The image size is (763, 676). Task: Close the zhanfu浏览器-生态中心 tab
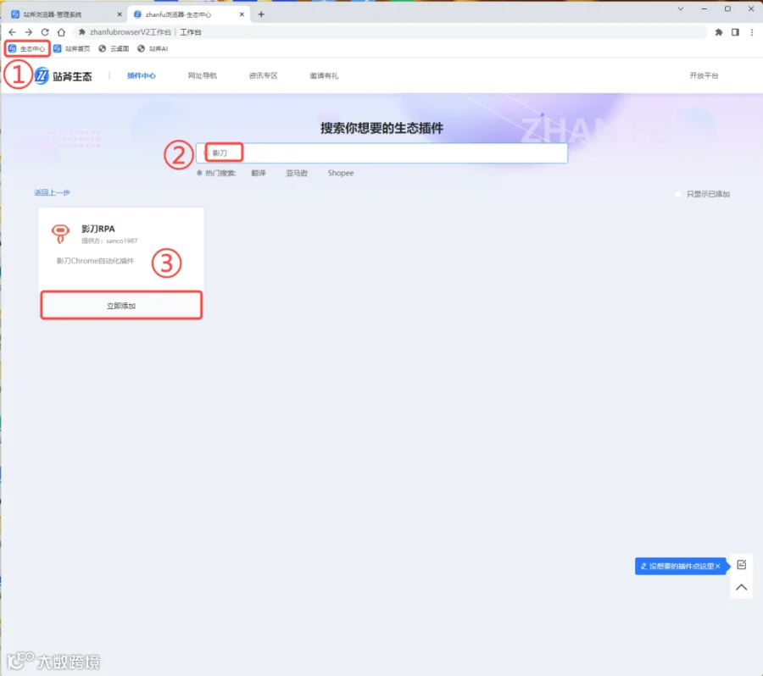pyautogui.click(x=242, y=14)
